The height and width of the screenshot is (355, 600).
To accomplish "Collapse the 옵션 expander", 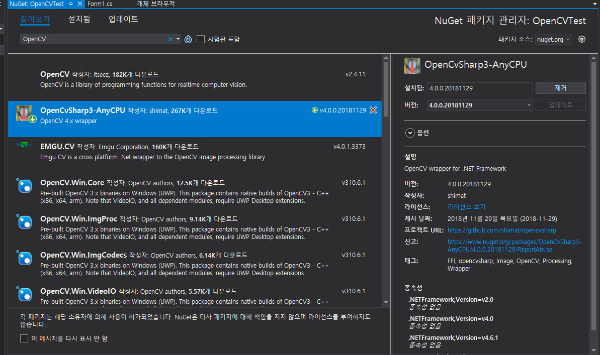I will [x=410, y=133].
